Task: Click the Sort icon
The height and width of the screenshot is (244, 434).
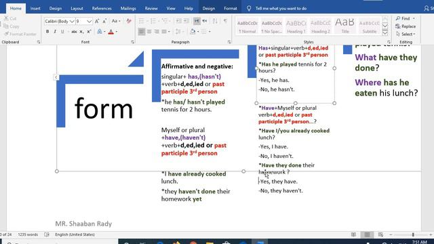Action: [x=215, y=21]
